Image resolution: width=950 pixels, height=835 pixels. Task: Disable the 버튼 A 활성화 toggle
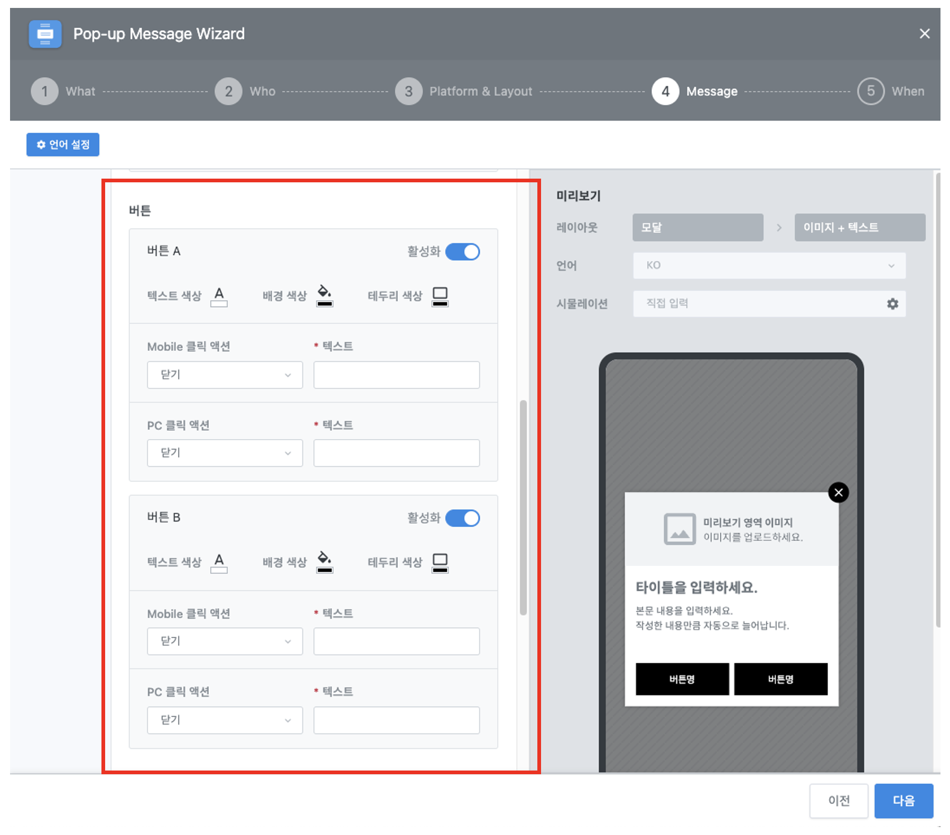(x=462, y=252)
